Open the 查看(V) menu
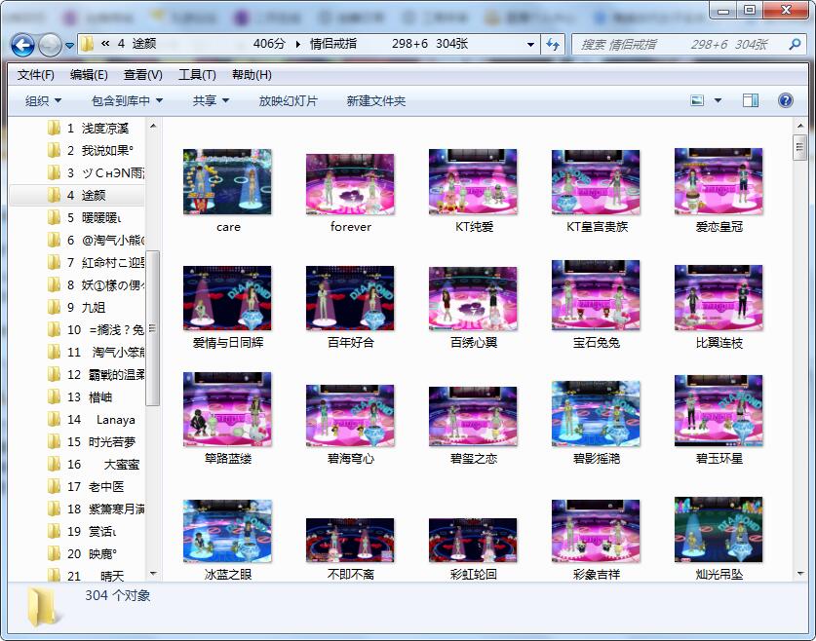Screen dimensions: 816x641 coord(142,75)
